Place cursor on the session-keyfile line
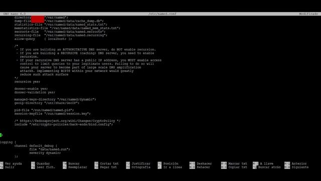Screen dimensions: 321x181 [x=52, y=114]
